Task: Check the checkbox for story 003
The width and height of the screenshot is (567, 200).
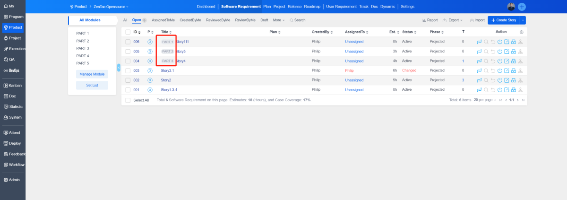Action: pos(128,70)
